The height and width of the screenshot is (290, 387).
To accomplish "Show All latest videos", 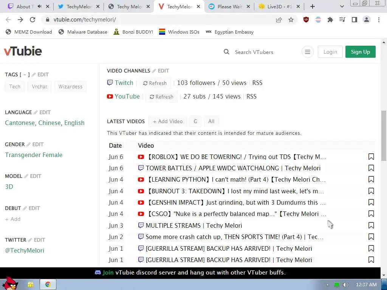I will (211, 121).
